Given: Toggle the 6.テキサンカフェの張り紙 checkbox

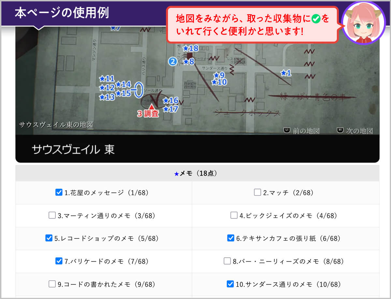Looking at the screenshot, I should [x=231, y=238].
